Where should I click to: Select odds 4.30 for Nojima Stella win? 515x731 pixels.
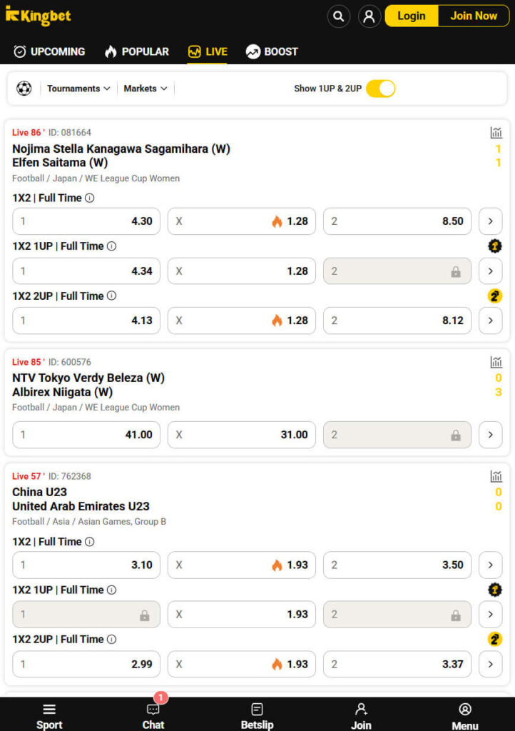pyautogui.click(x=86, y=221)
